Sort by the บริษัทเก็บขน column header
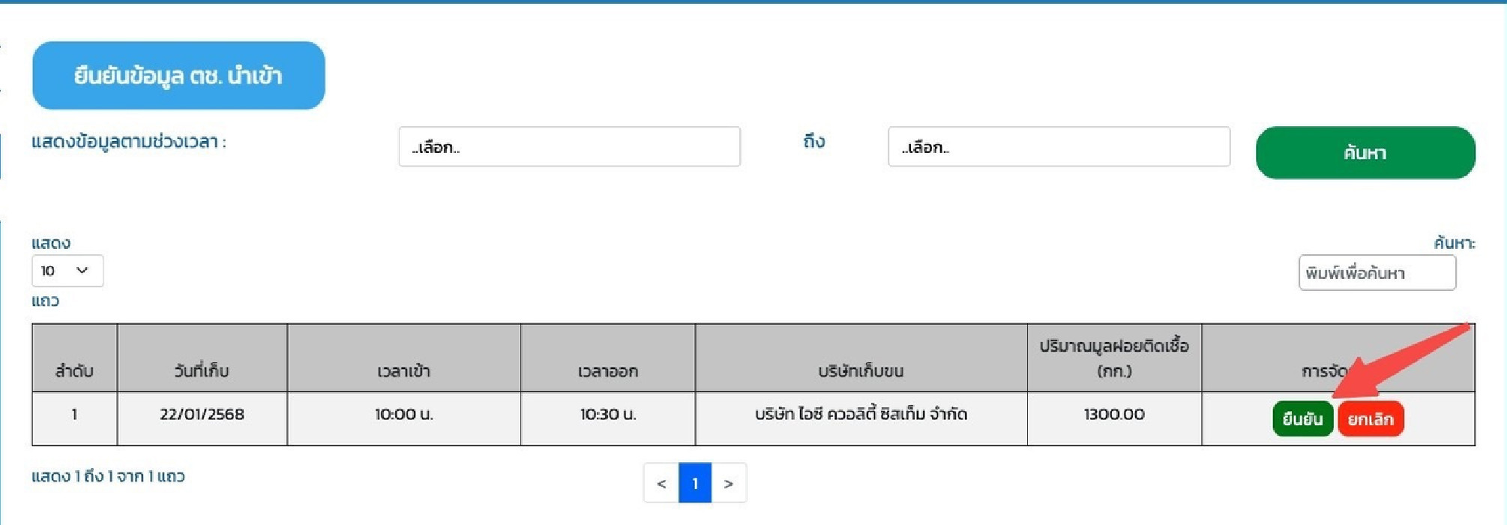The image size is (1507, 525). [x=861, y=358]
